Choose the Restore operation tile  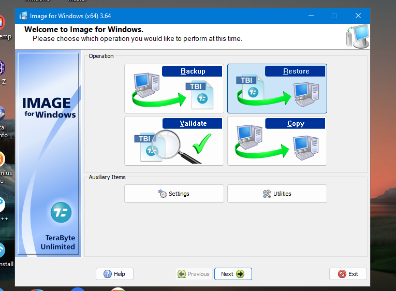[277, 89]
